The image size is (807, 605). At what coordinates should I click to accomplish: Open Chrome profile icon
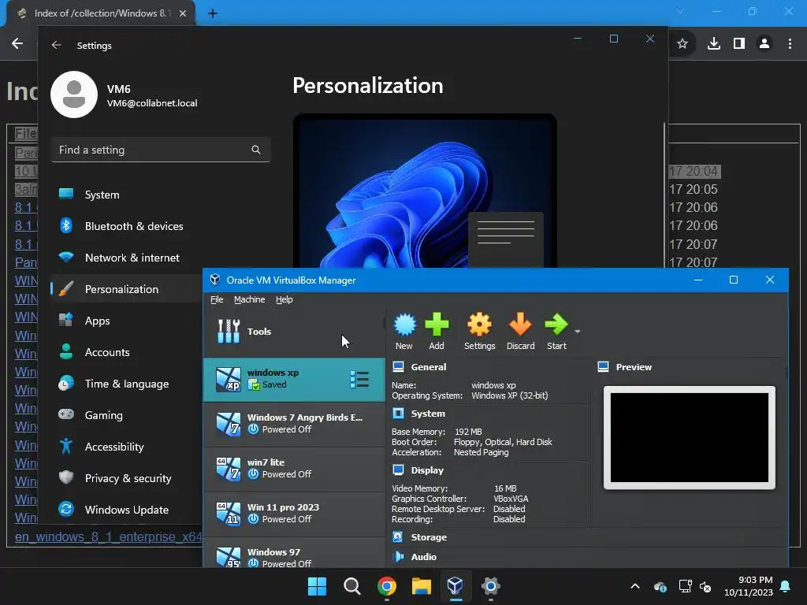click(x=764, y=44)
